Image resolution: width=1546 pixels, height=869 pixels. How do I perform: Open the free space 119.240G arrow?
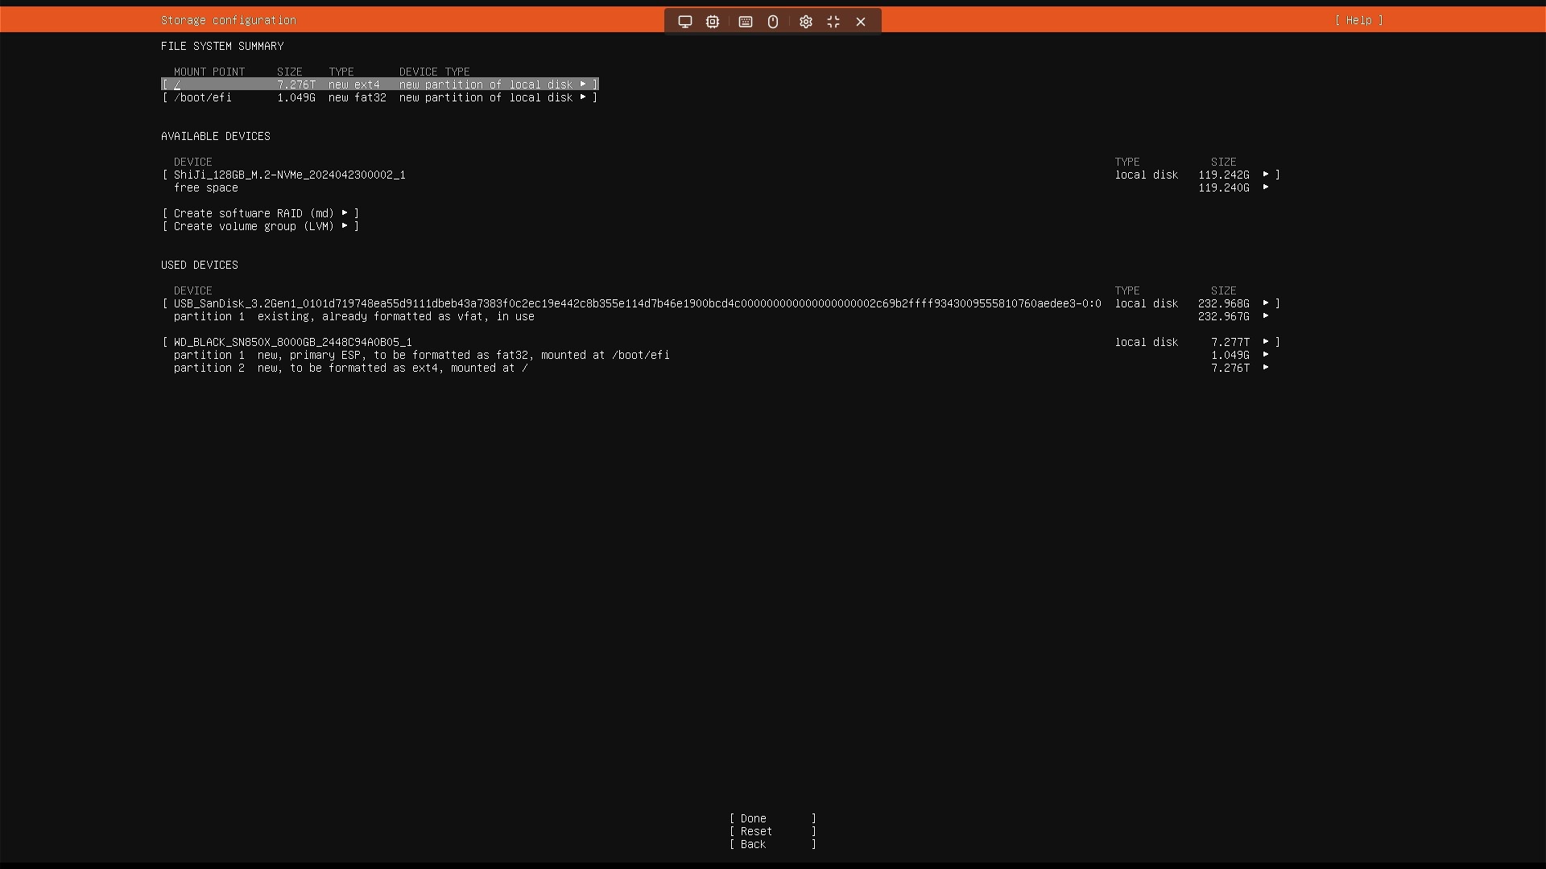(1266, 187)
